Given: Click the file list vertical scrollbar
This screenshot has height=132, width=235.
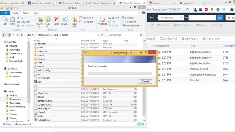Looking at the screenshot, I should (x=144, y=101).
